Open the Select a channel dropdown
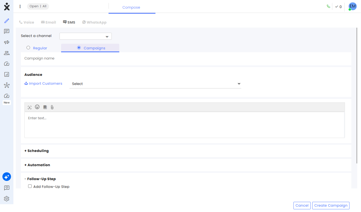The width and height of the screenshot is (361, 212). pyautogui.click(x=85, y=36)
